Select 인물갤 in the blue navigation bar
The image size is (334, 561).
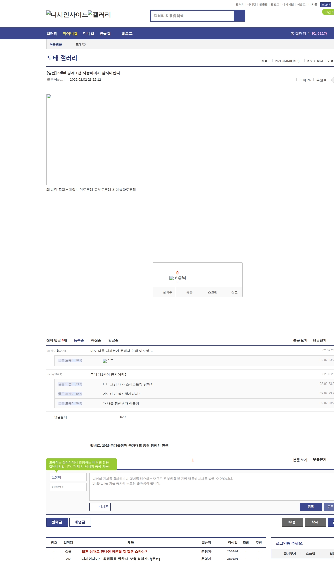point(105,34)
